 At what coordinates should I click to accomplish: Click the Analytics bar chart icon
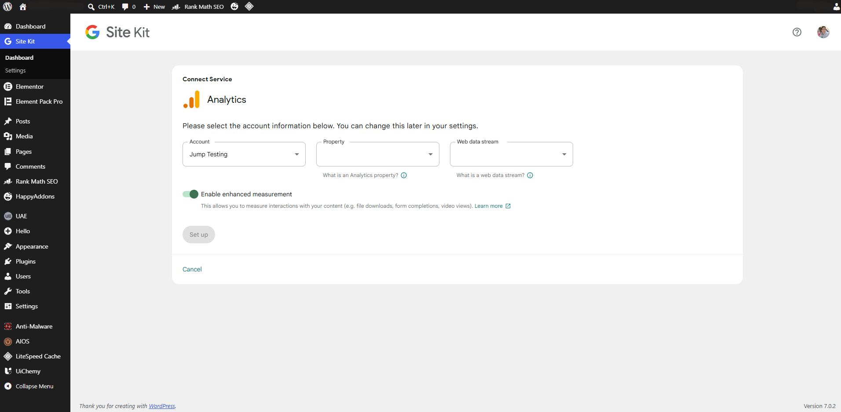(x=192, y=100)
